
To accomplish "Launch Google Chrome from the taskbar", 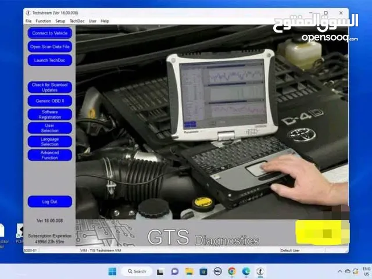I will coord(232,271).
